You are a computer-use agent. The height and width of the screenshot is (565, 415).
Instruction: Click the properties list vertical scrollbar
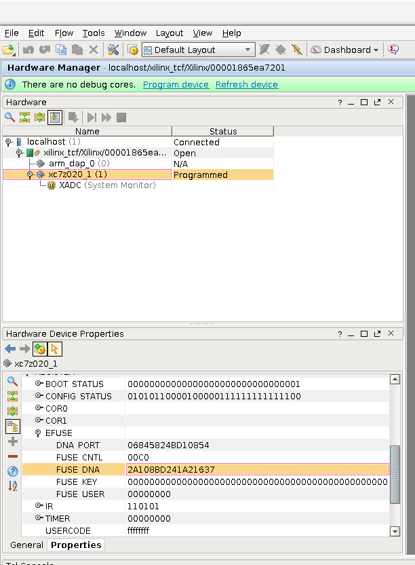[395, 475]
